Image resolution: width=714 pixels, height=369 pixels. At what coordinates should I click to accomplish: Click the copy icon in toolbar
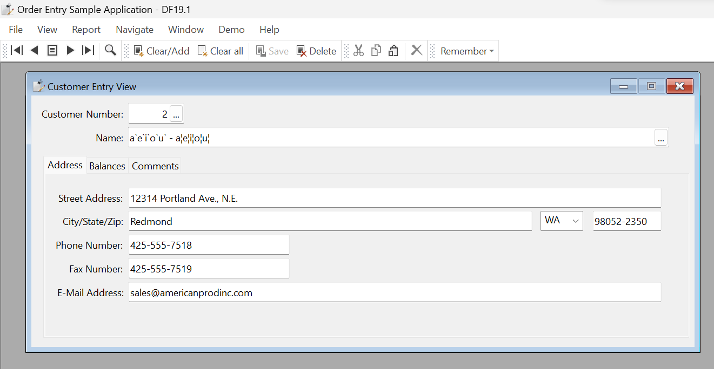point(376,51)
